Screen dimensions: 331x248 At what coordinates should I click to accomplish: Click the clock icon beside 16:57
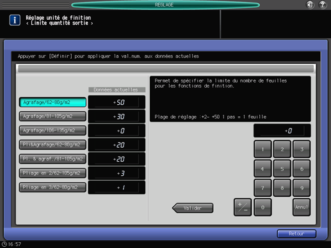click(4, 244)
